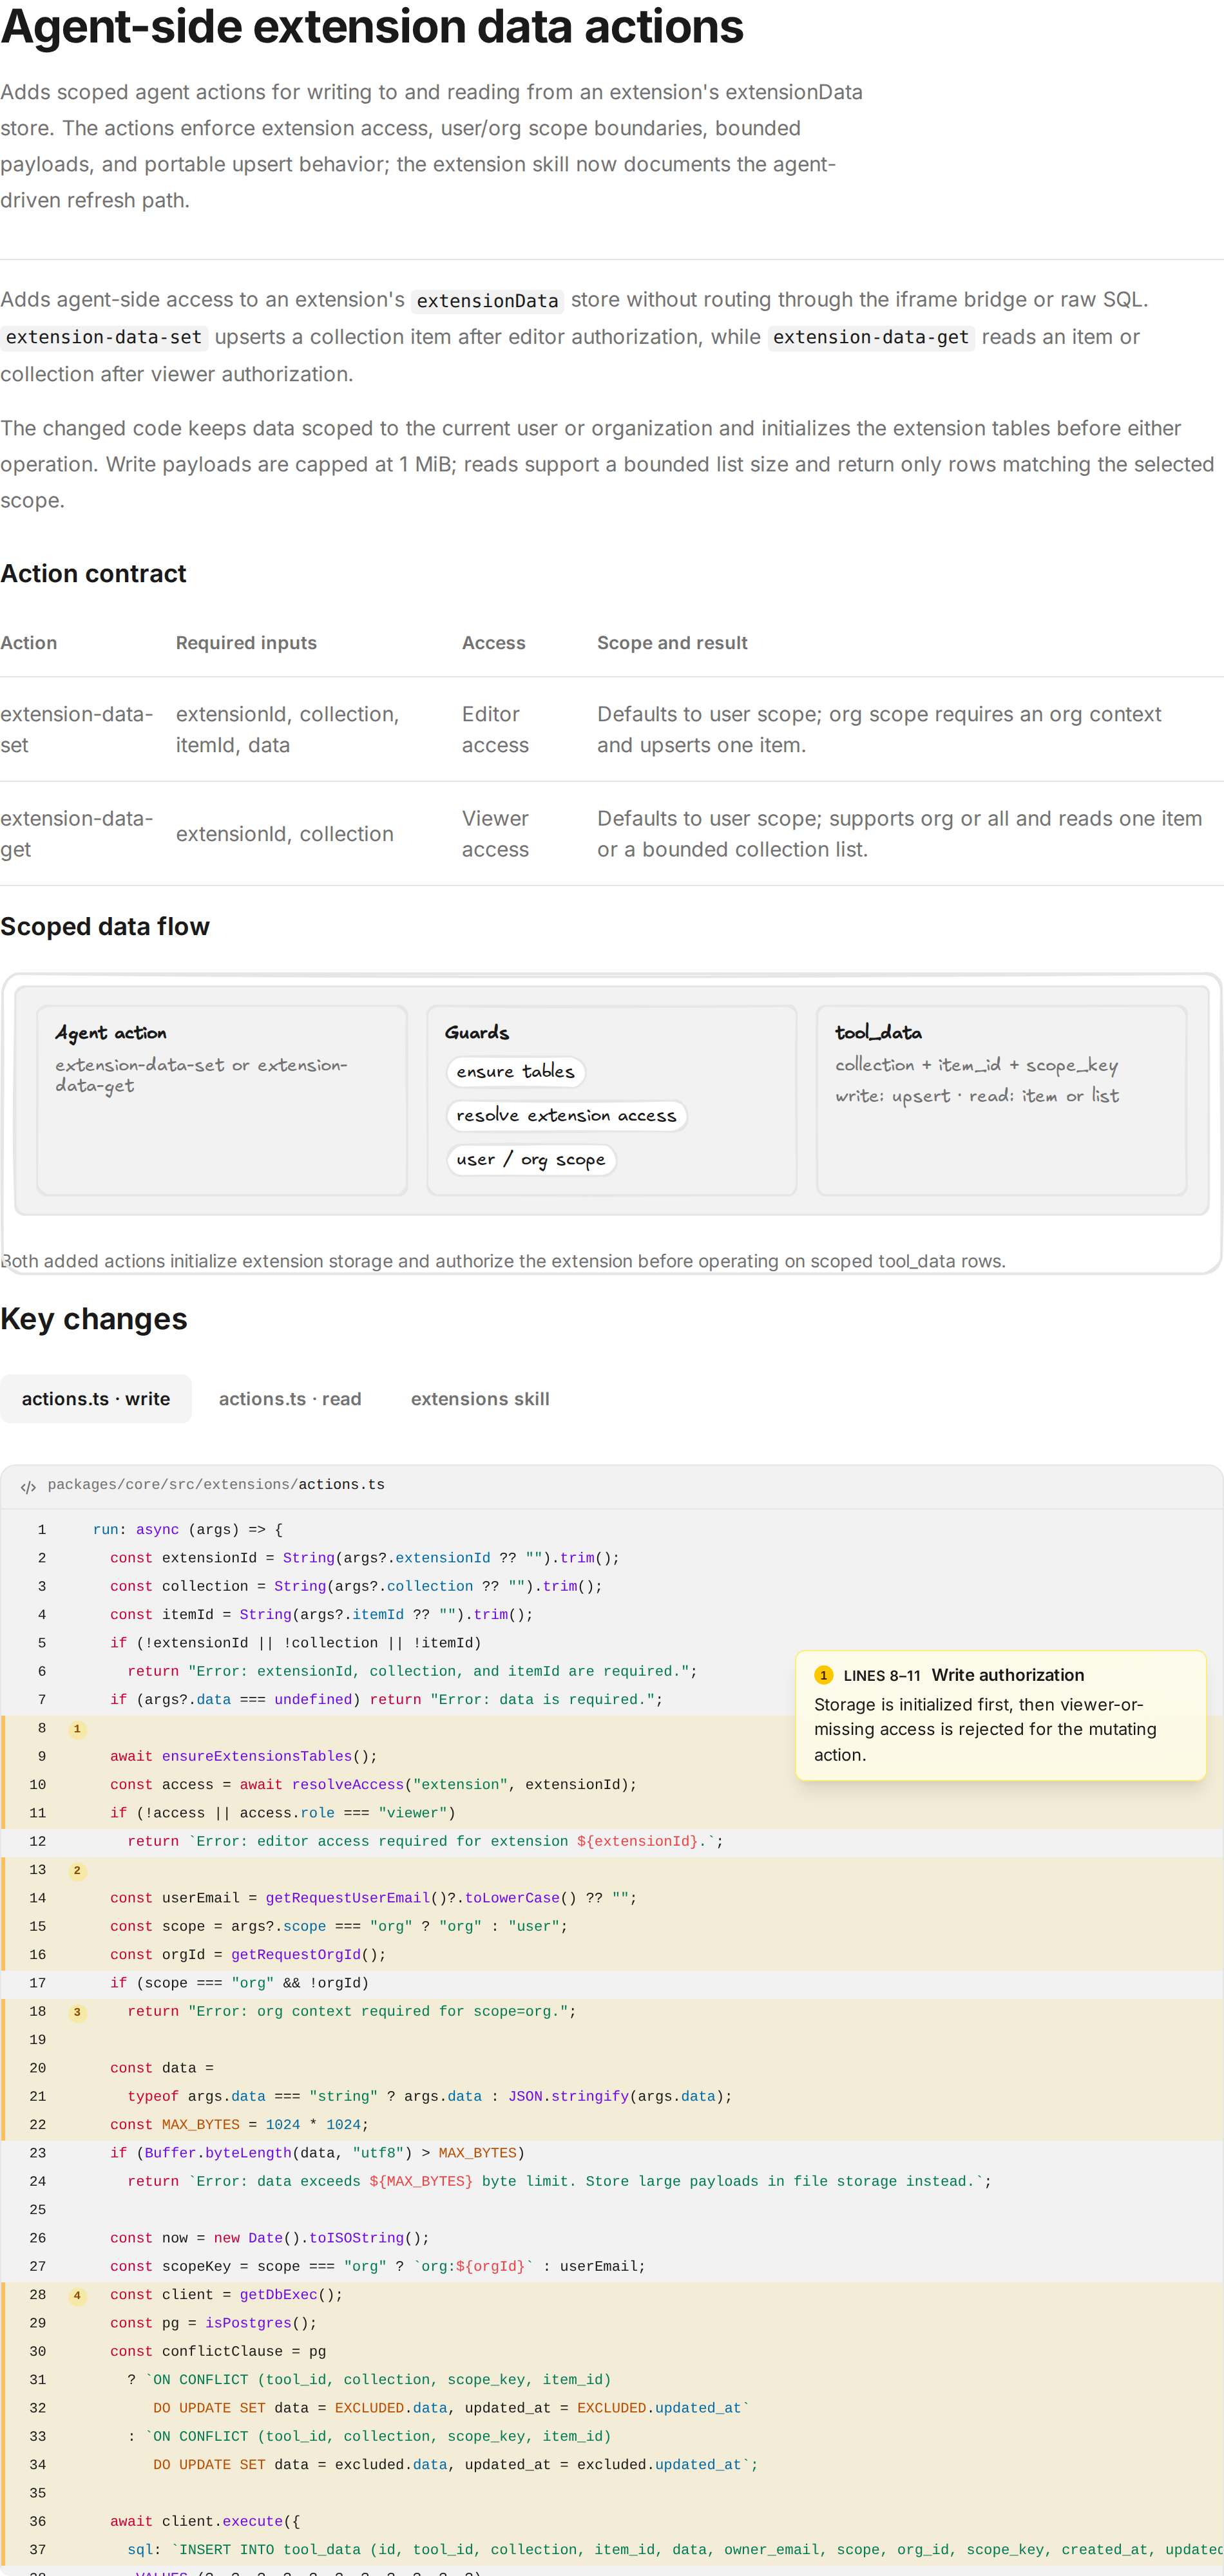Screen dimensions: 1224x2576
Task: Open the extensions skill tab
Action: [x=480, y=1399]
